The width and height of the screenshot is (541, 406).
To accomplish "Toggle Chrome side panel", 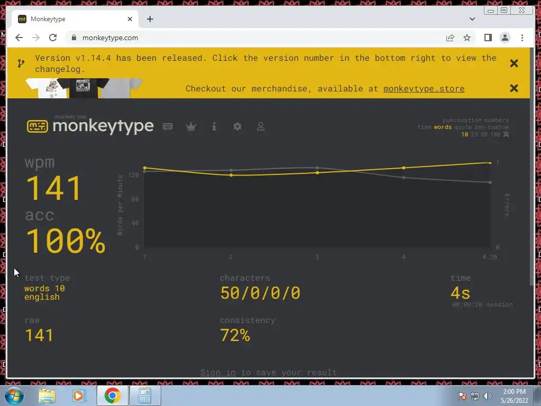I will 488,38.
